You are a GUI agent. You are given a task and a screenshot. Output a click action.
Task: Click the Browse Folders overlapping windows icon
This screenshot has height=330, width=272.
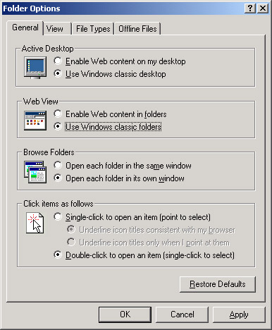pos(35,172)
